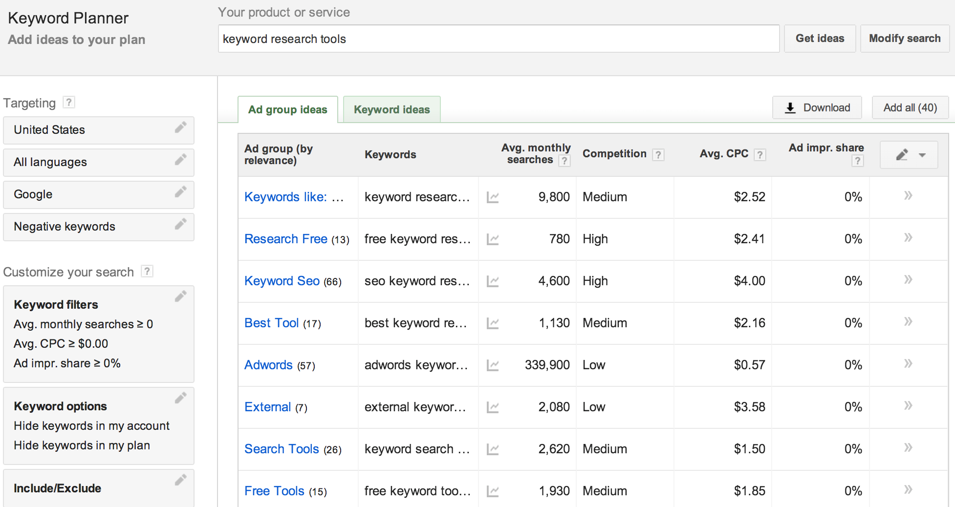Edit Keyword options pencil icon
The height and width of the screenshot is (507, 955).
[x=181, y=398]
